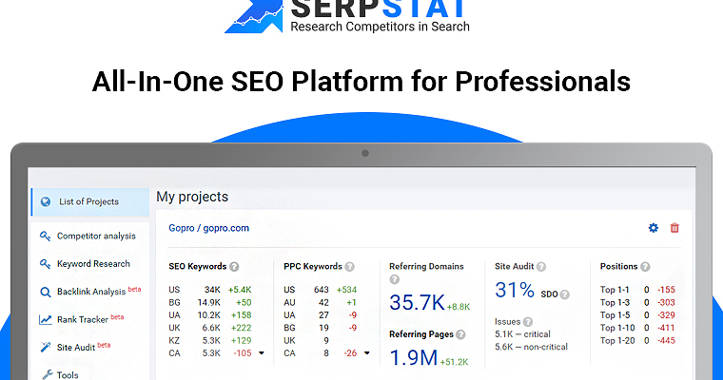Click the Referring Pages help icon
This screenshot has height=380, width=723.
pos(461,335)
